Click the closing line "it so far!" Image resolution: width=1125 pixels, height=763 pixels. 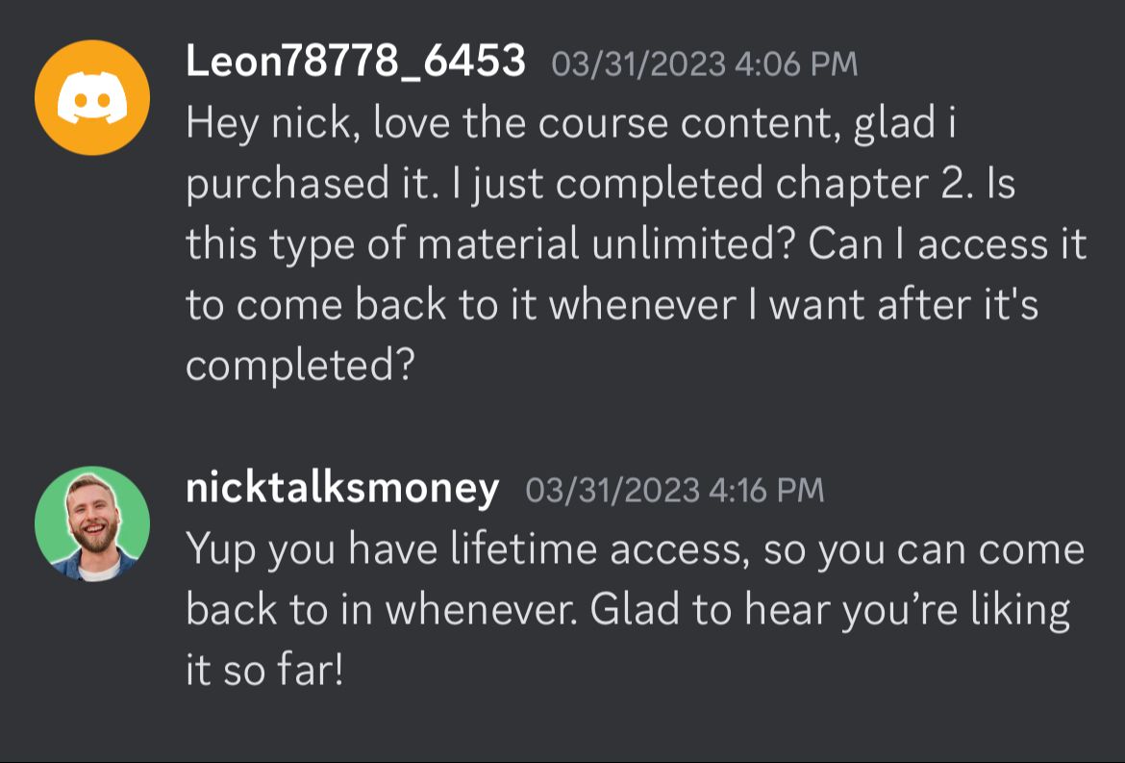(264, 671)
